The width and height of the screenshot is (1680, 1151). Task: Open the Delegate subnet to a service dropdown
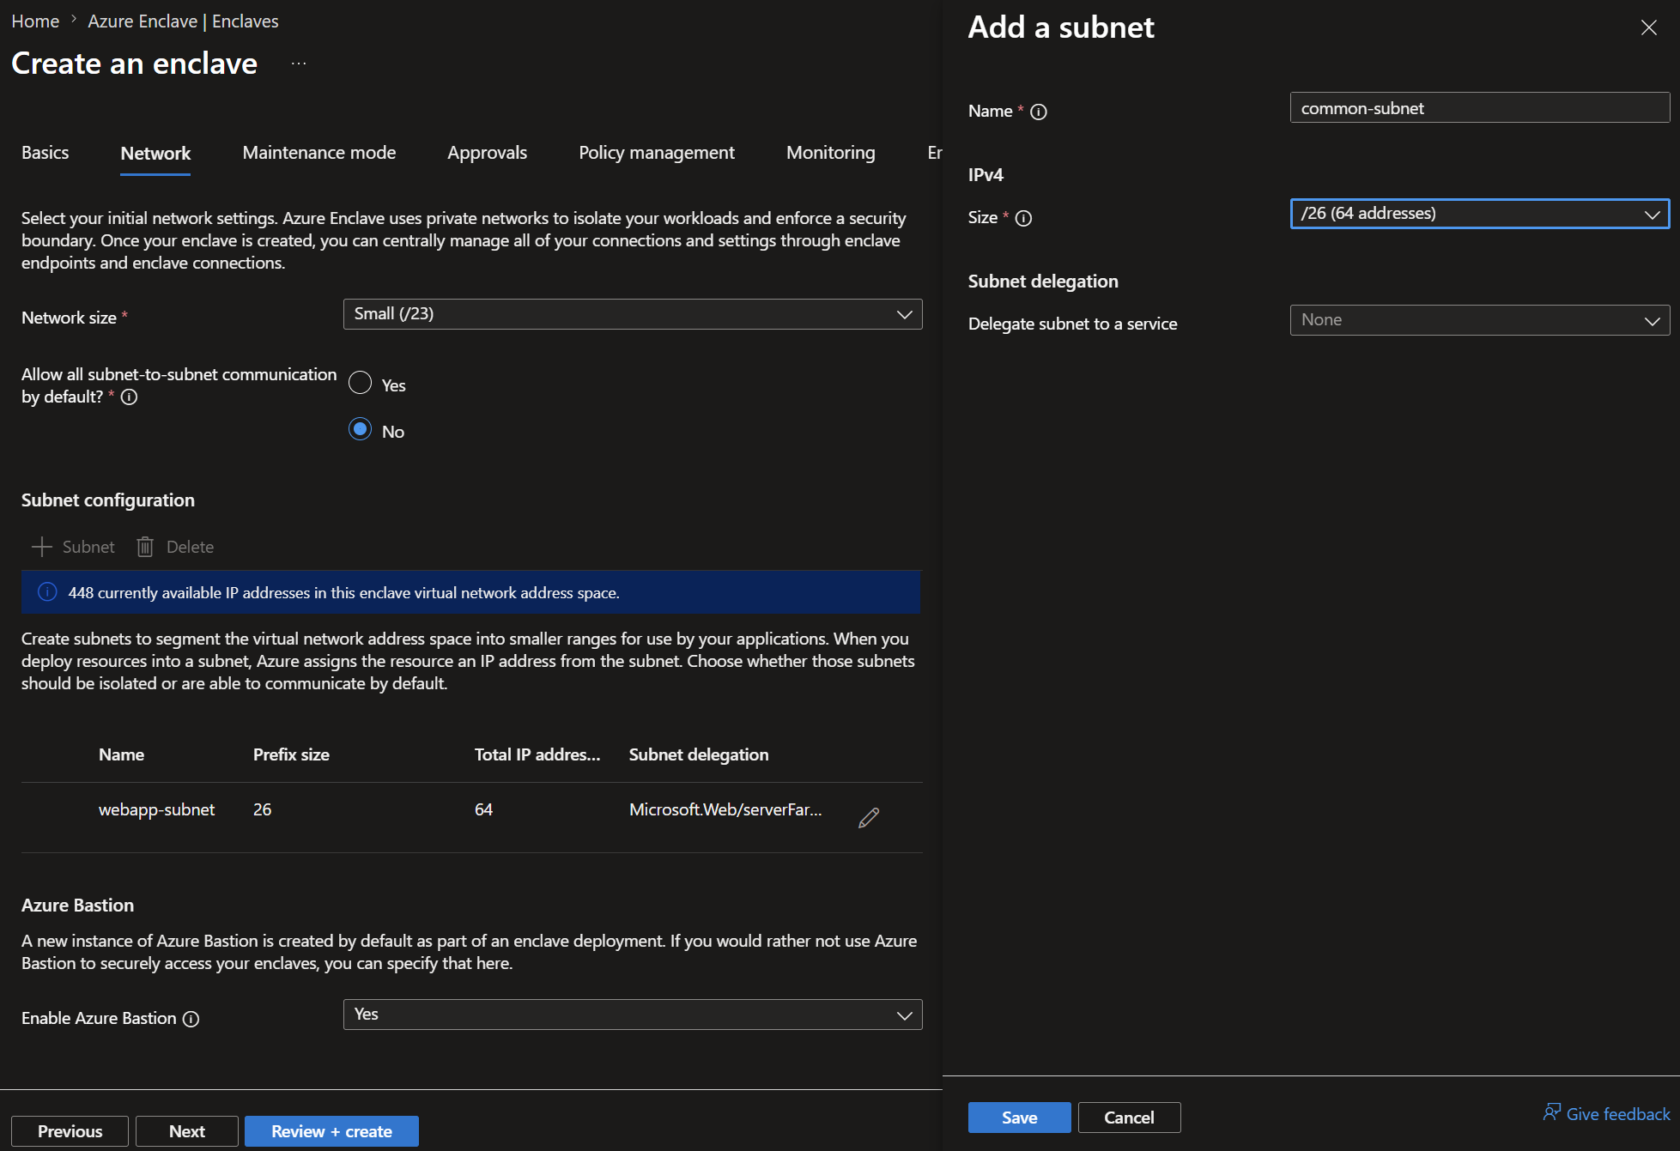(x=1480, y=320)
